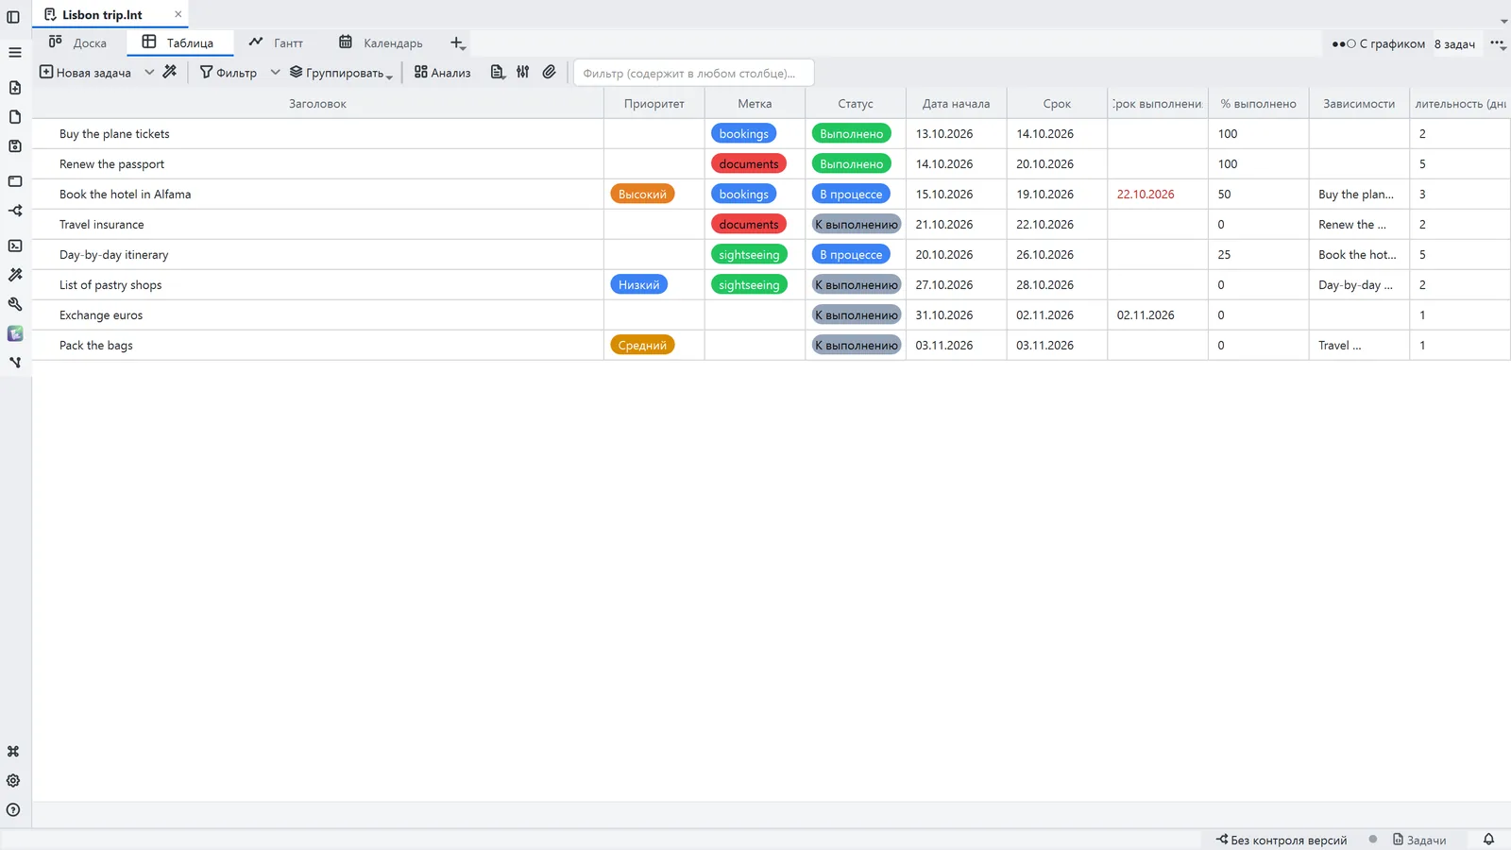Click the terminal console icon in sidebar
The image size is (1511, 850).
click(15, 246)
